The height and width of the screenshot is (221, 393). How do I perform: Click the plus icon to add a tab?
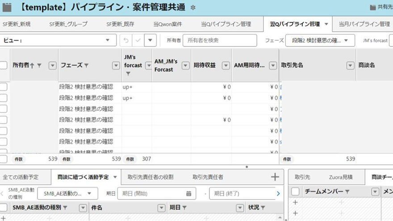(x=275, y=177)
